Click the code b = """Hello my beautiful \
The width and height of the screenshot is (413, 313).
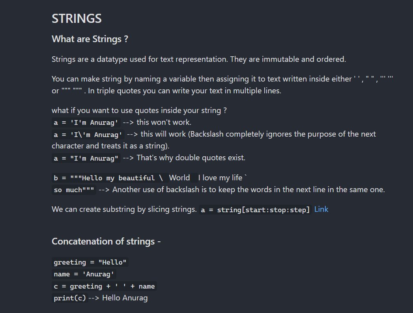click(x=108, y=178)
